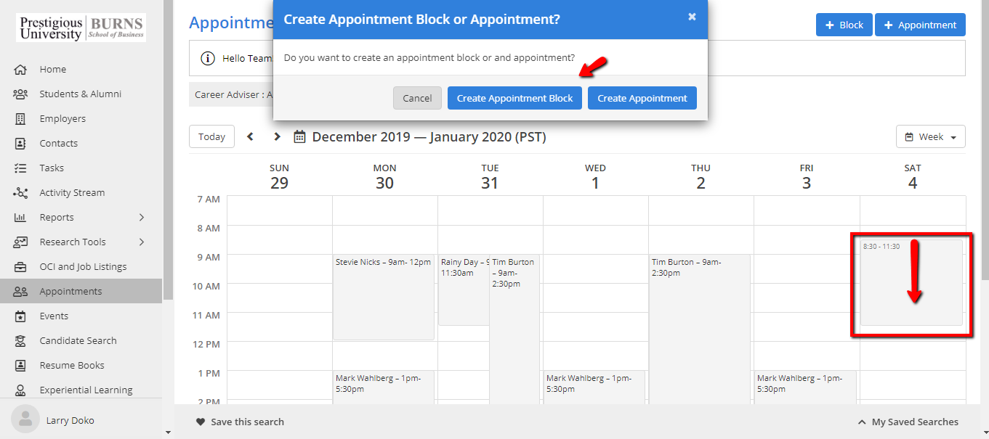
Task: Click the calendar date picker icon
Action: click(x=299, y=136)
